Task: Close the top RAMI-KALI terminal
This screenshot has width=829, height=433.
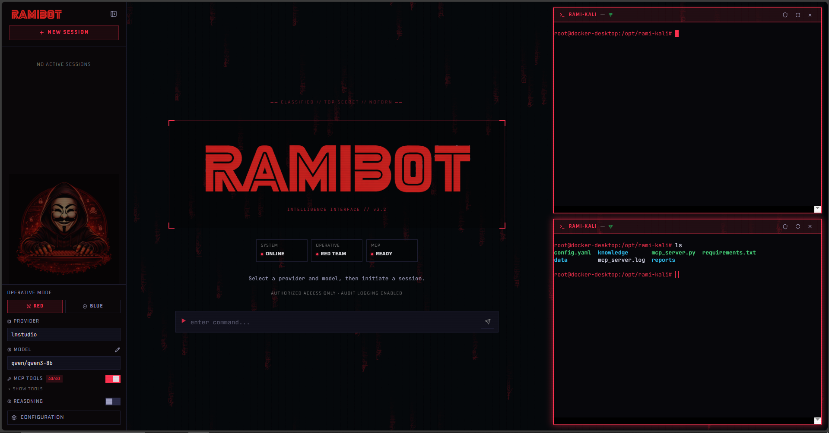Action: [x=810, y=15]
